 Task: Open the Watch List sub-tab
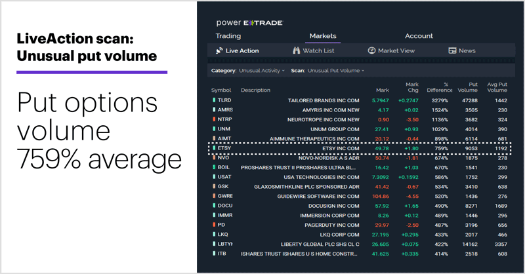pos(314,50)
